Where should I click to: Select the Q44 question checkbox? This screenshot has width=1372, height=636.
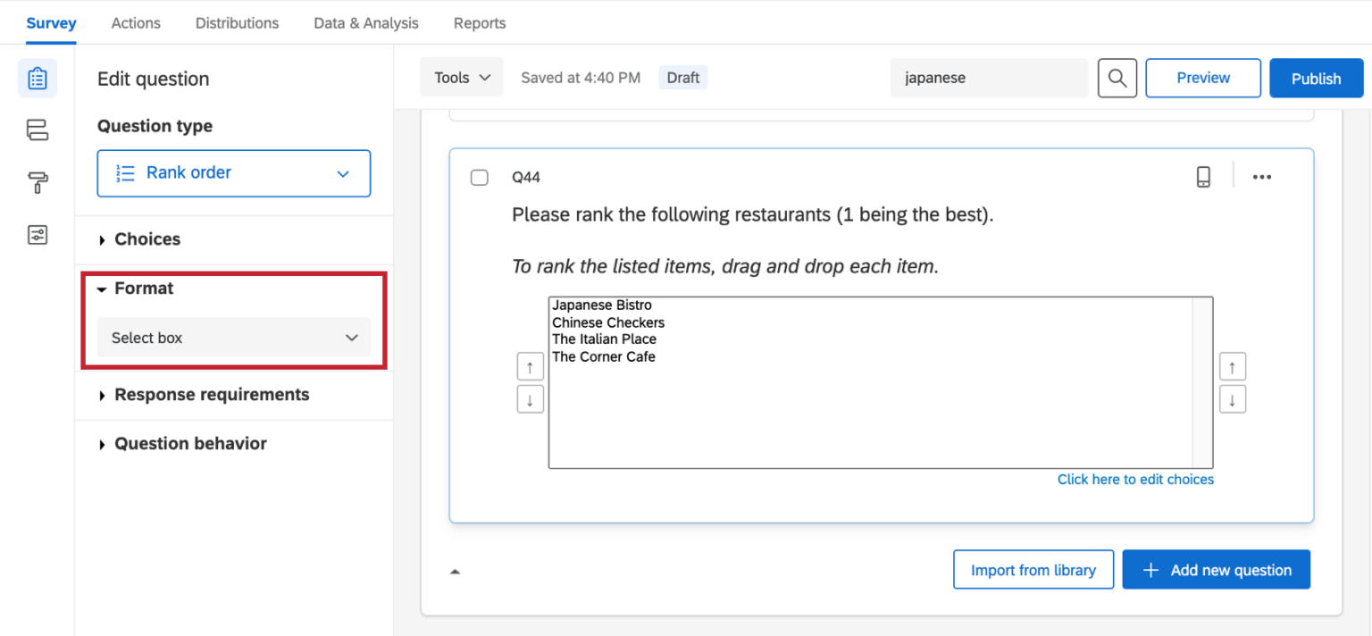tap(479, 177)
